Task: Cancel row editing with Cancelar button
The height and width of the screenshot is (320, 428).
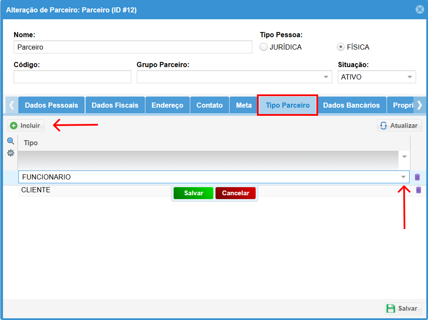Action: pyautogui.click(x=235, y=193)
